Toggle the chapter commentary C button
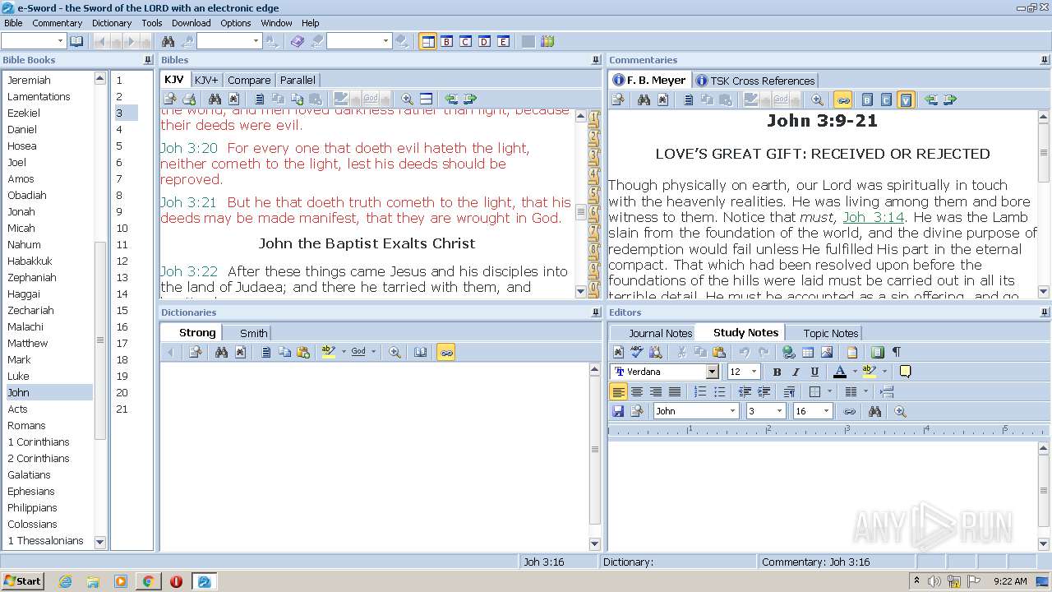Image resolution: width=1052 pixels, height=592 pixels. click(x=886, y=99)
